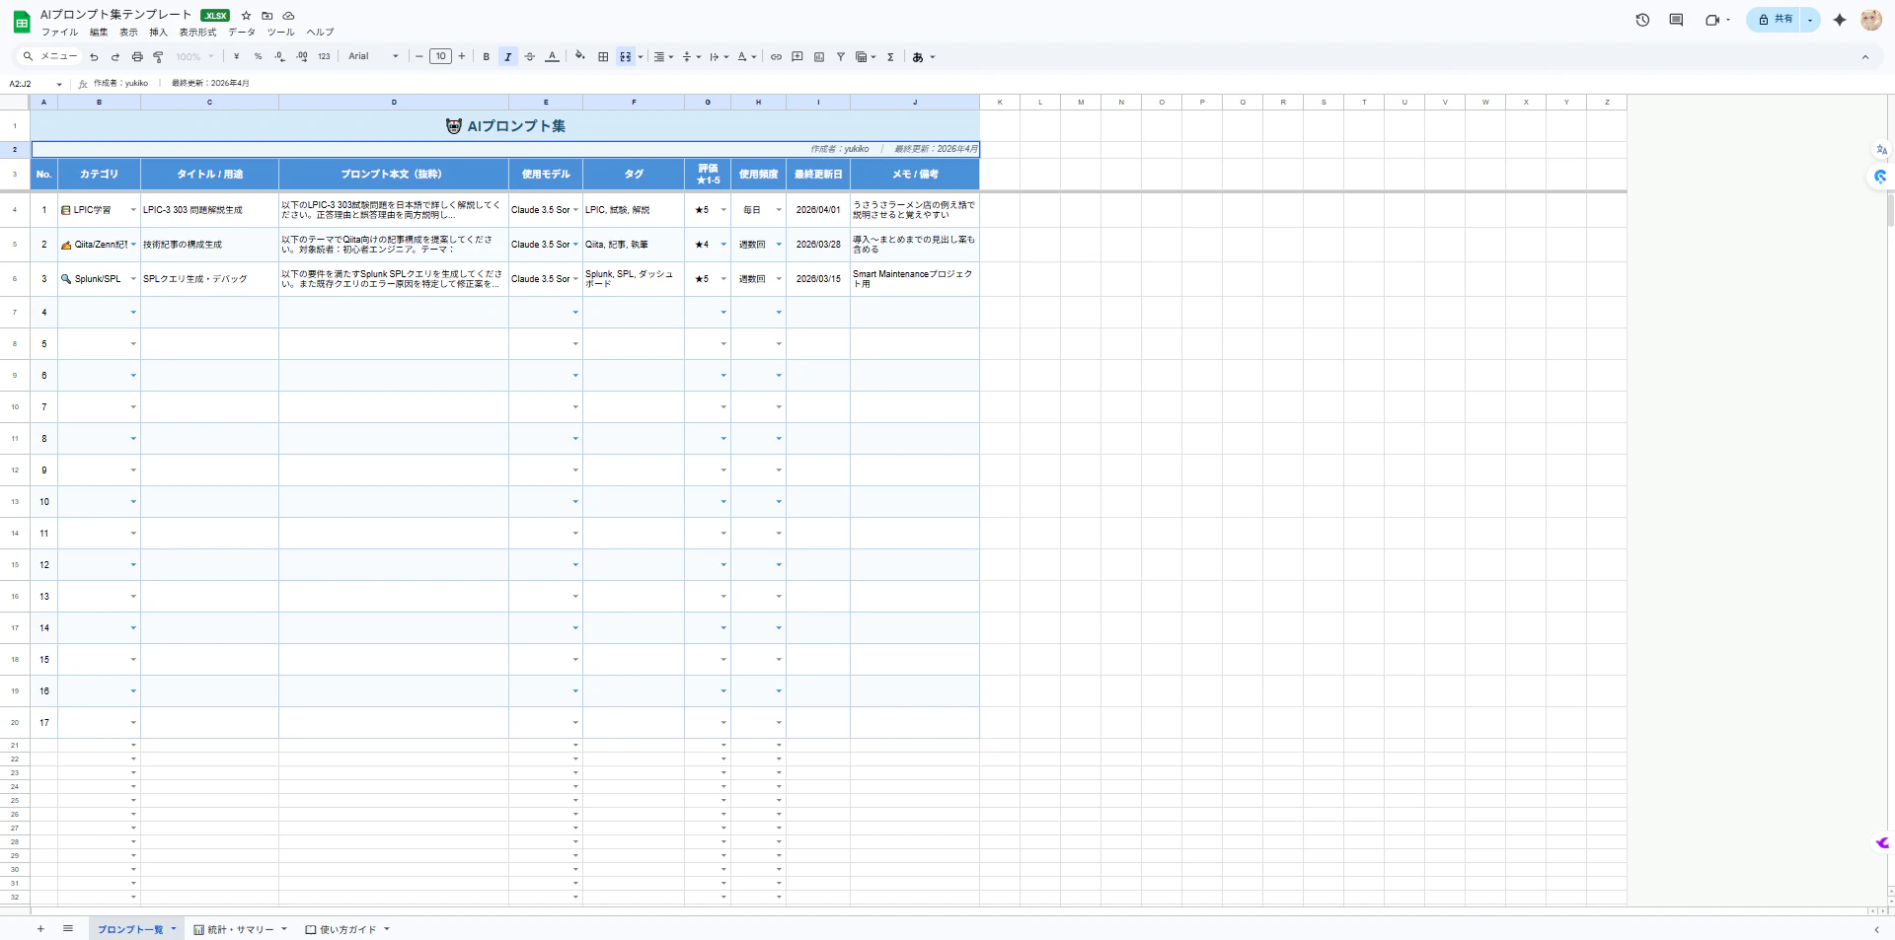The width and height of the screenshot is (1895, 940).
Task: Open the 挿入 menu
Action: [158, 33]
